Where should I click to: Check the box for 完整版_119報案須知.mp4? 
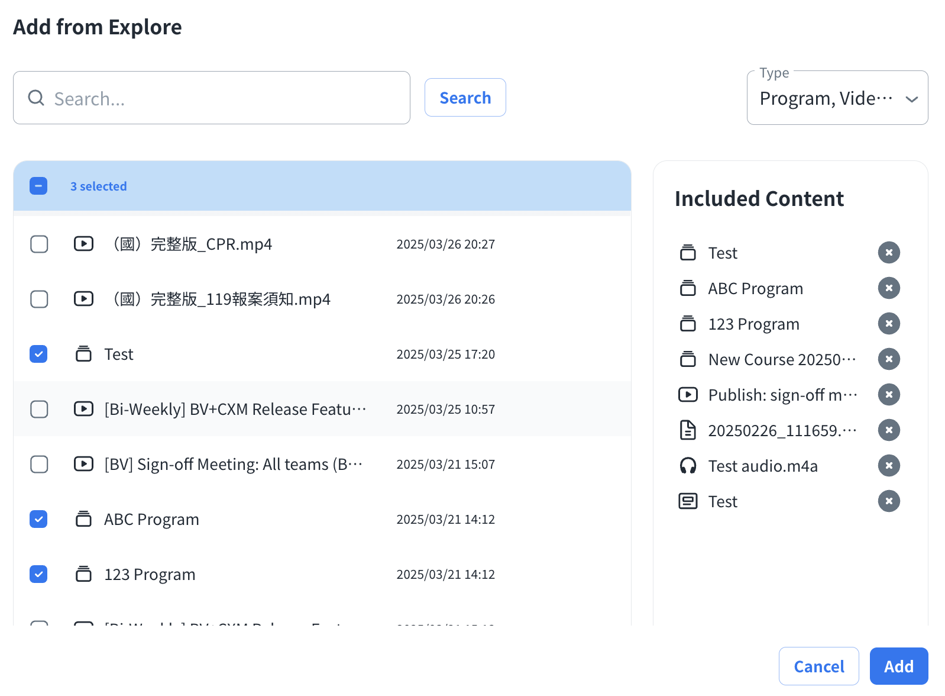[39, 299]
